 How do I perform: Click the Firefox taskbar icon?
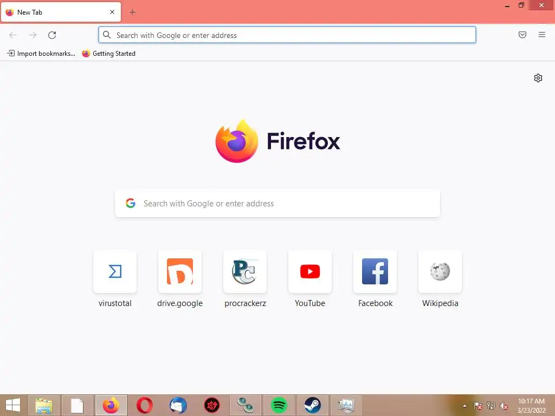tap(111, 405)
